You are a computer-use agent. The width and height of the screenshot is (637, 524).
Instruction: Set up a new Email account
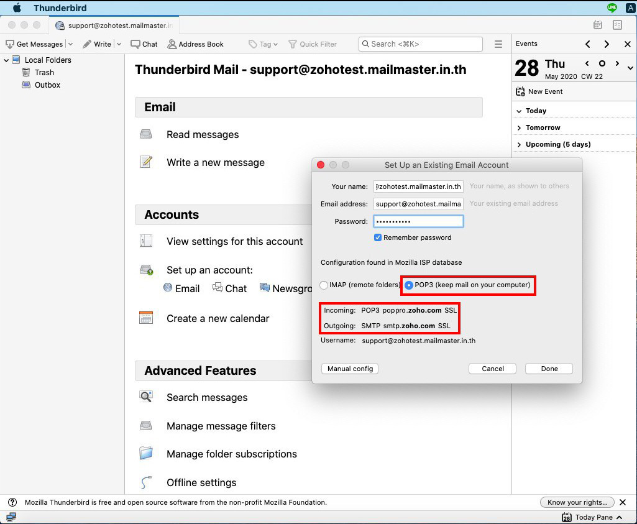181,288
